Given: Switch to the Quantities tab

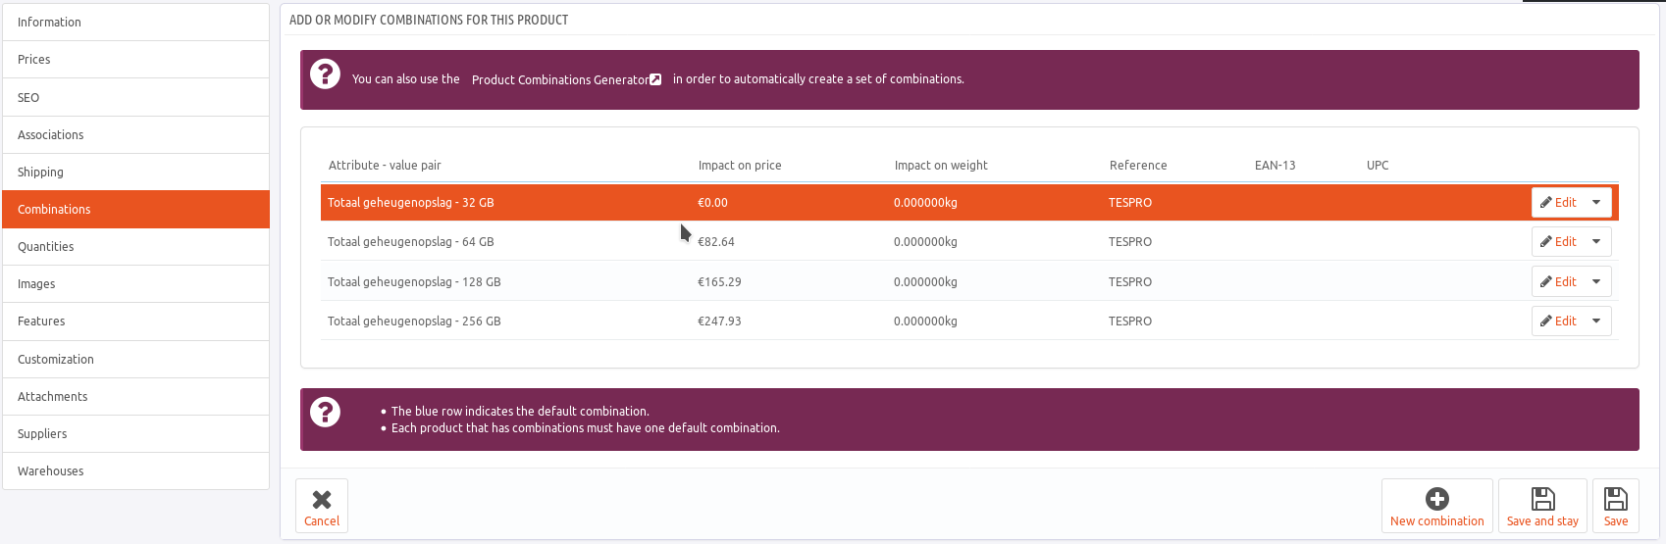Looking at the screenshot, I should [135, 247].
